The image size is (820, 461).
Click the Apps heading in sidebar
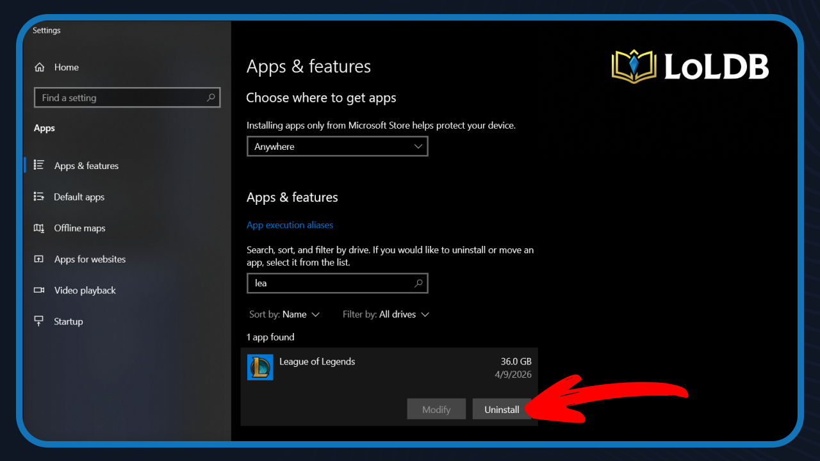(44, 127)
